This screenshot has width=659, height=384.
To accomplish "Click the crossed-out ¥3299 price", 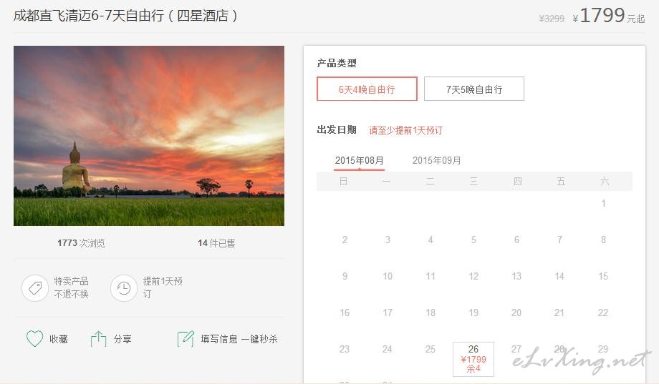I will point(552,19).
